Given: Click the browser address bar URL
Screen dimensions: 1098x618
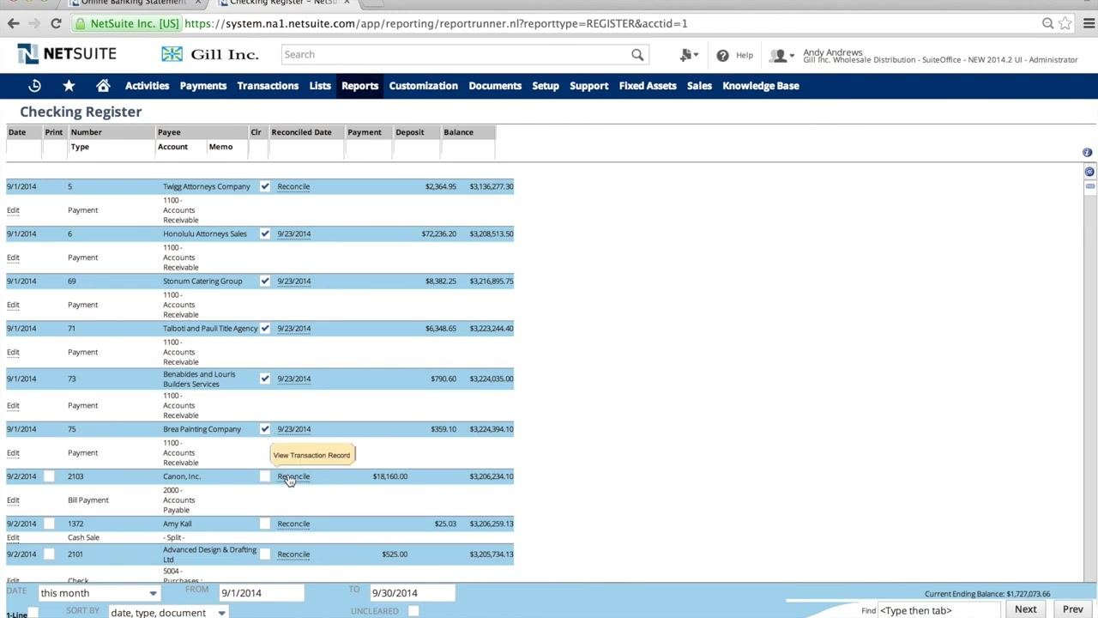Looking at the screenshot, I should [x=436, y=23].
